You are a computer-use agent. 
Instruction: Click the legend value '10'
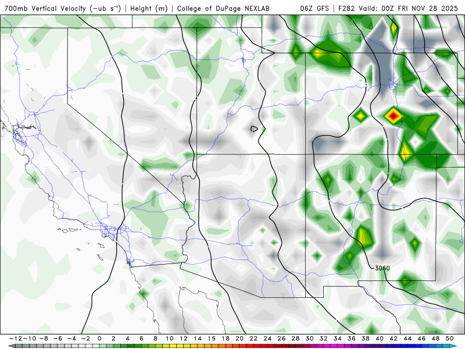(169, 339)
